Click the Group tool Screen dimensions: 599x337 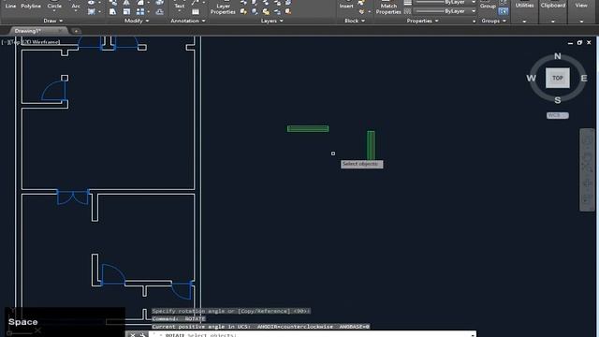click(x=488, y=6)
